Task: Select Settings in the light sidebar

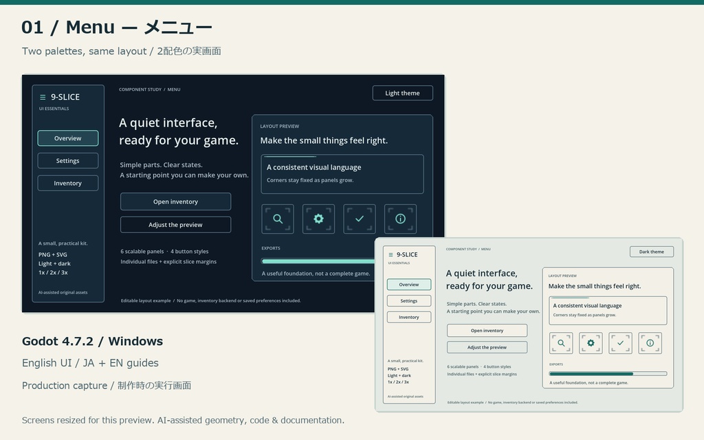Action: tap(409, 301)
